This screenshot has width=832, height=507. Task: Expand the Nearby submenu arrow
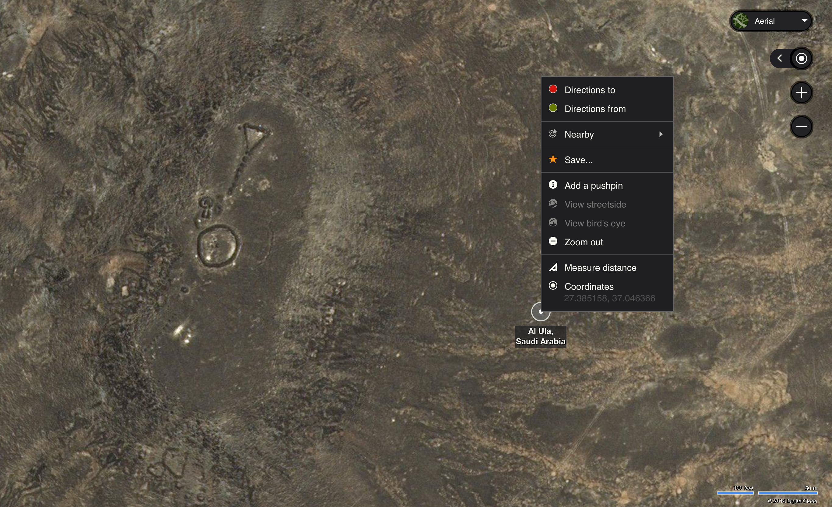click(x=661, y=134)
